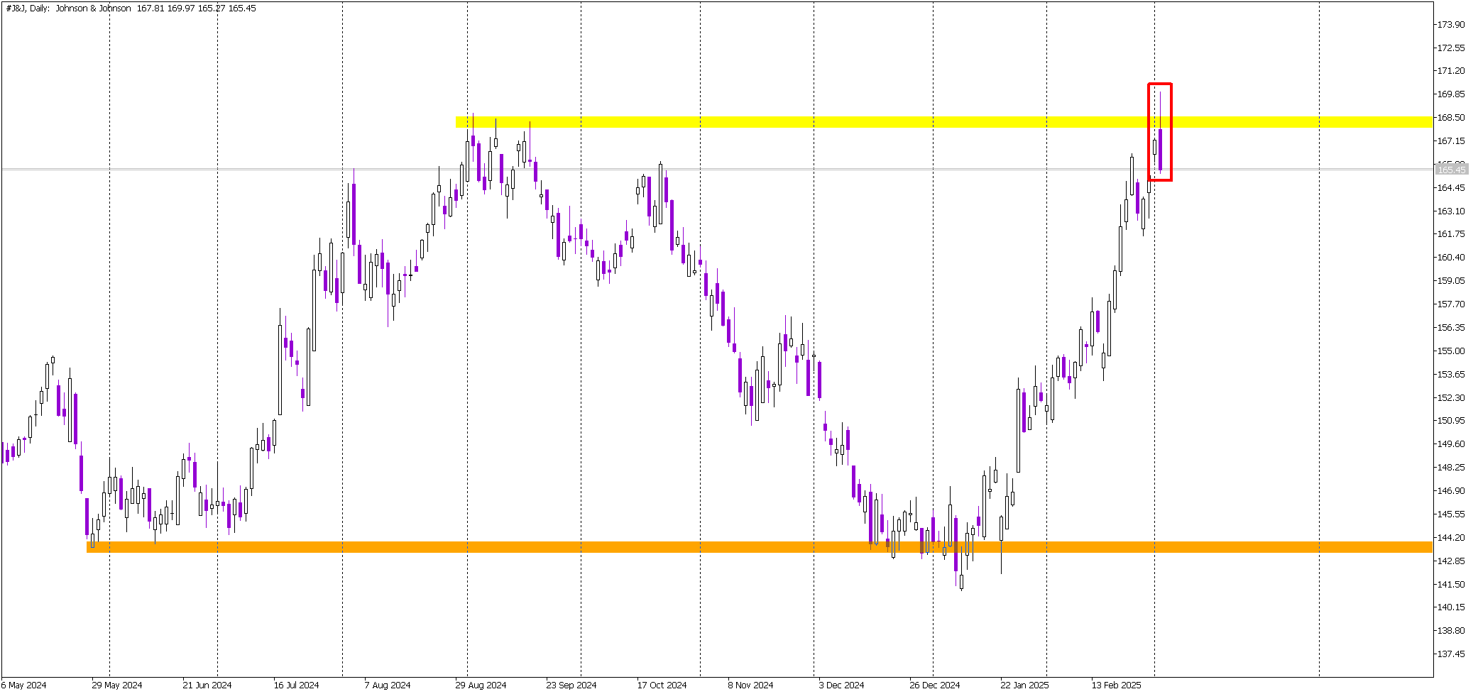Click the '13 Feb 2025' date label
Image resolution: width=1478 pixels, height=694 pixels.
[x=1116, y=685]
